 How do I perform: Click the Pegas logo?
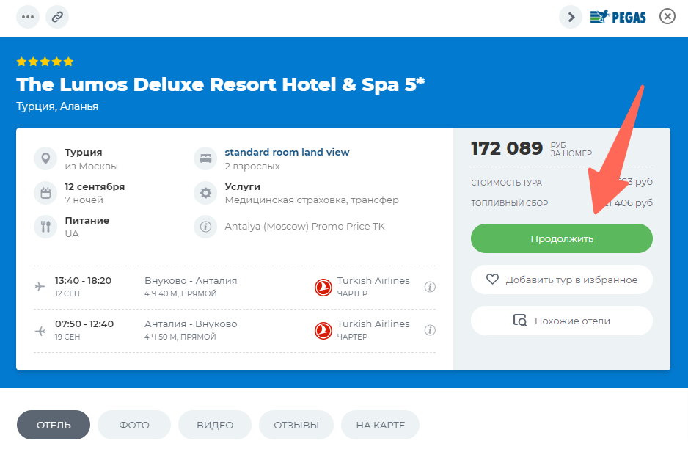pyautogui.click(x=618, y=16)
